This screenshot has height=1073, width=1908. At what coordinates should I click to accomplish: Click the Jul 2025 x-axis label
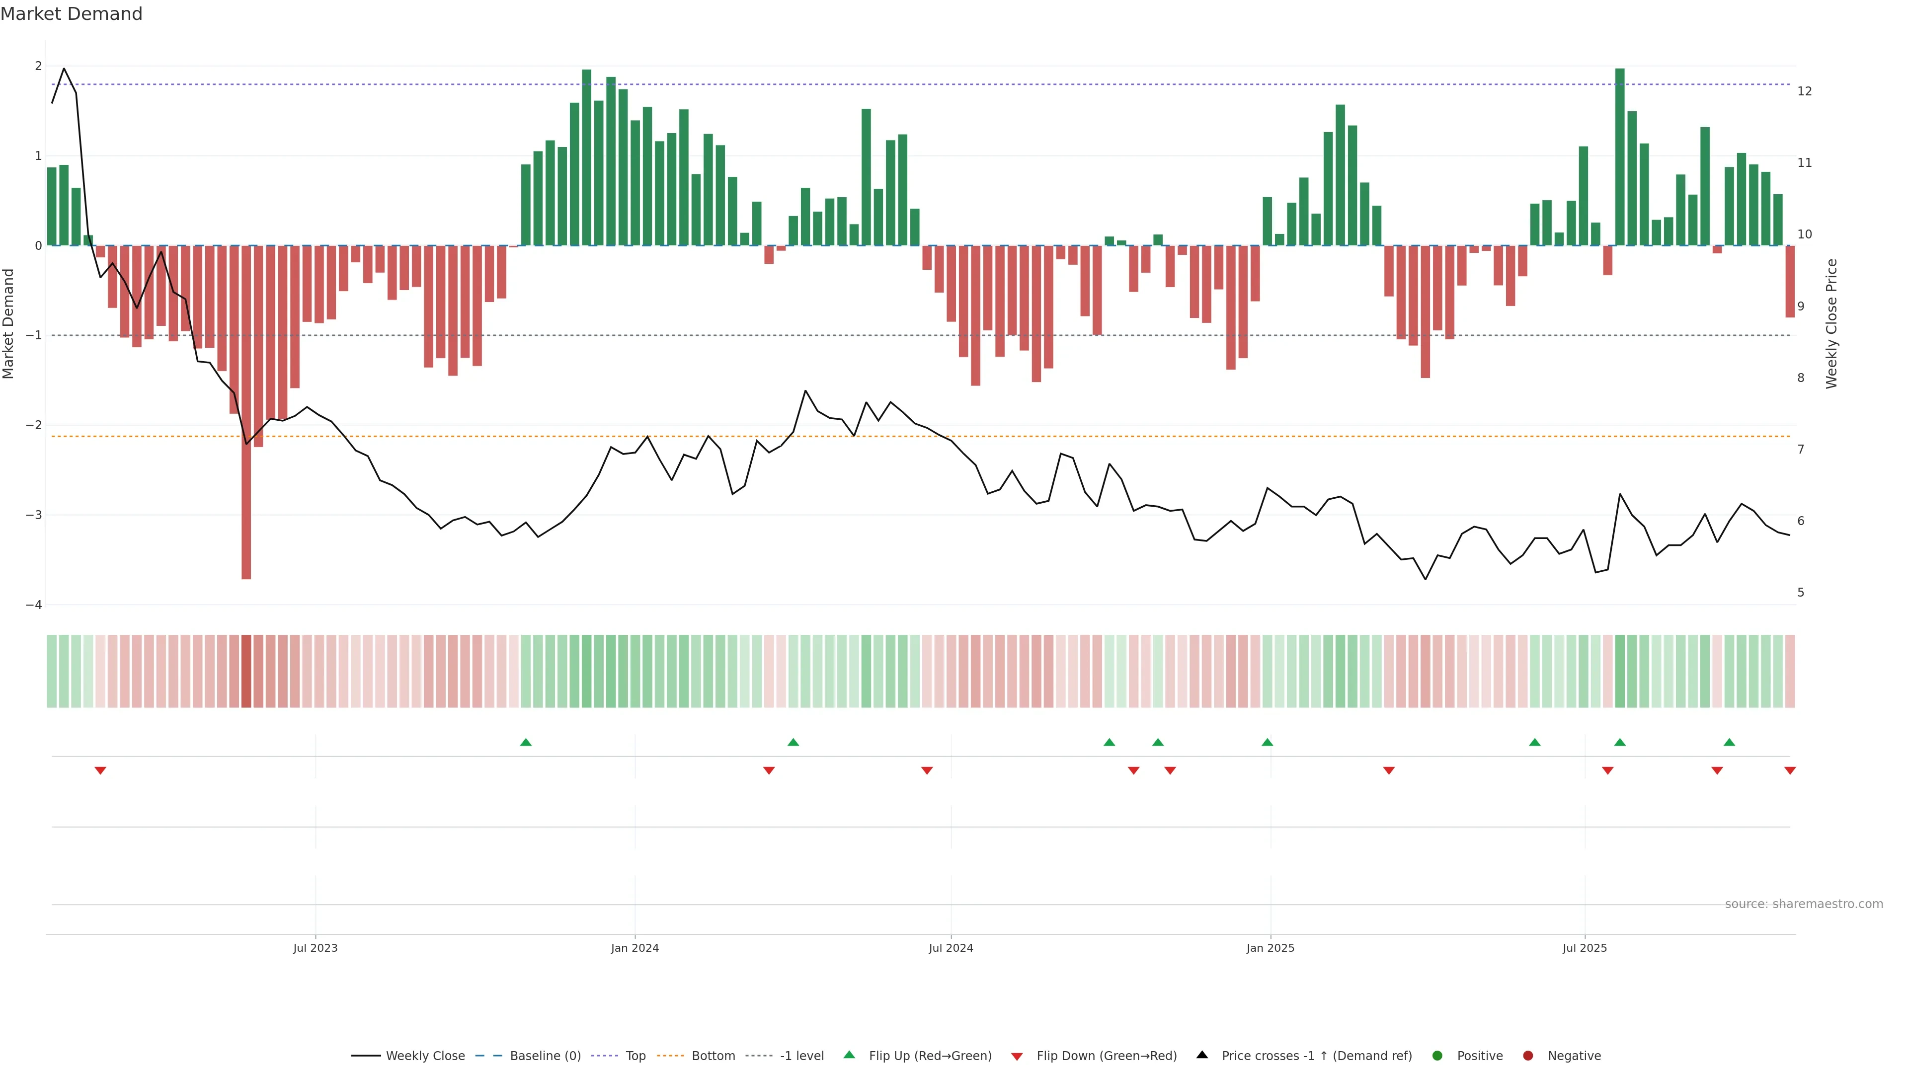click(x=1585, y=948)
